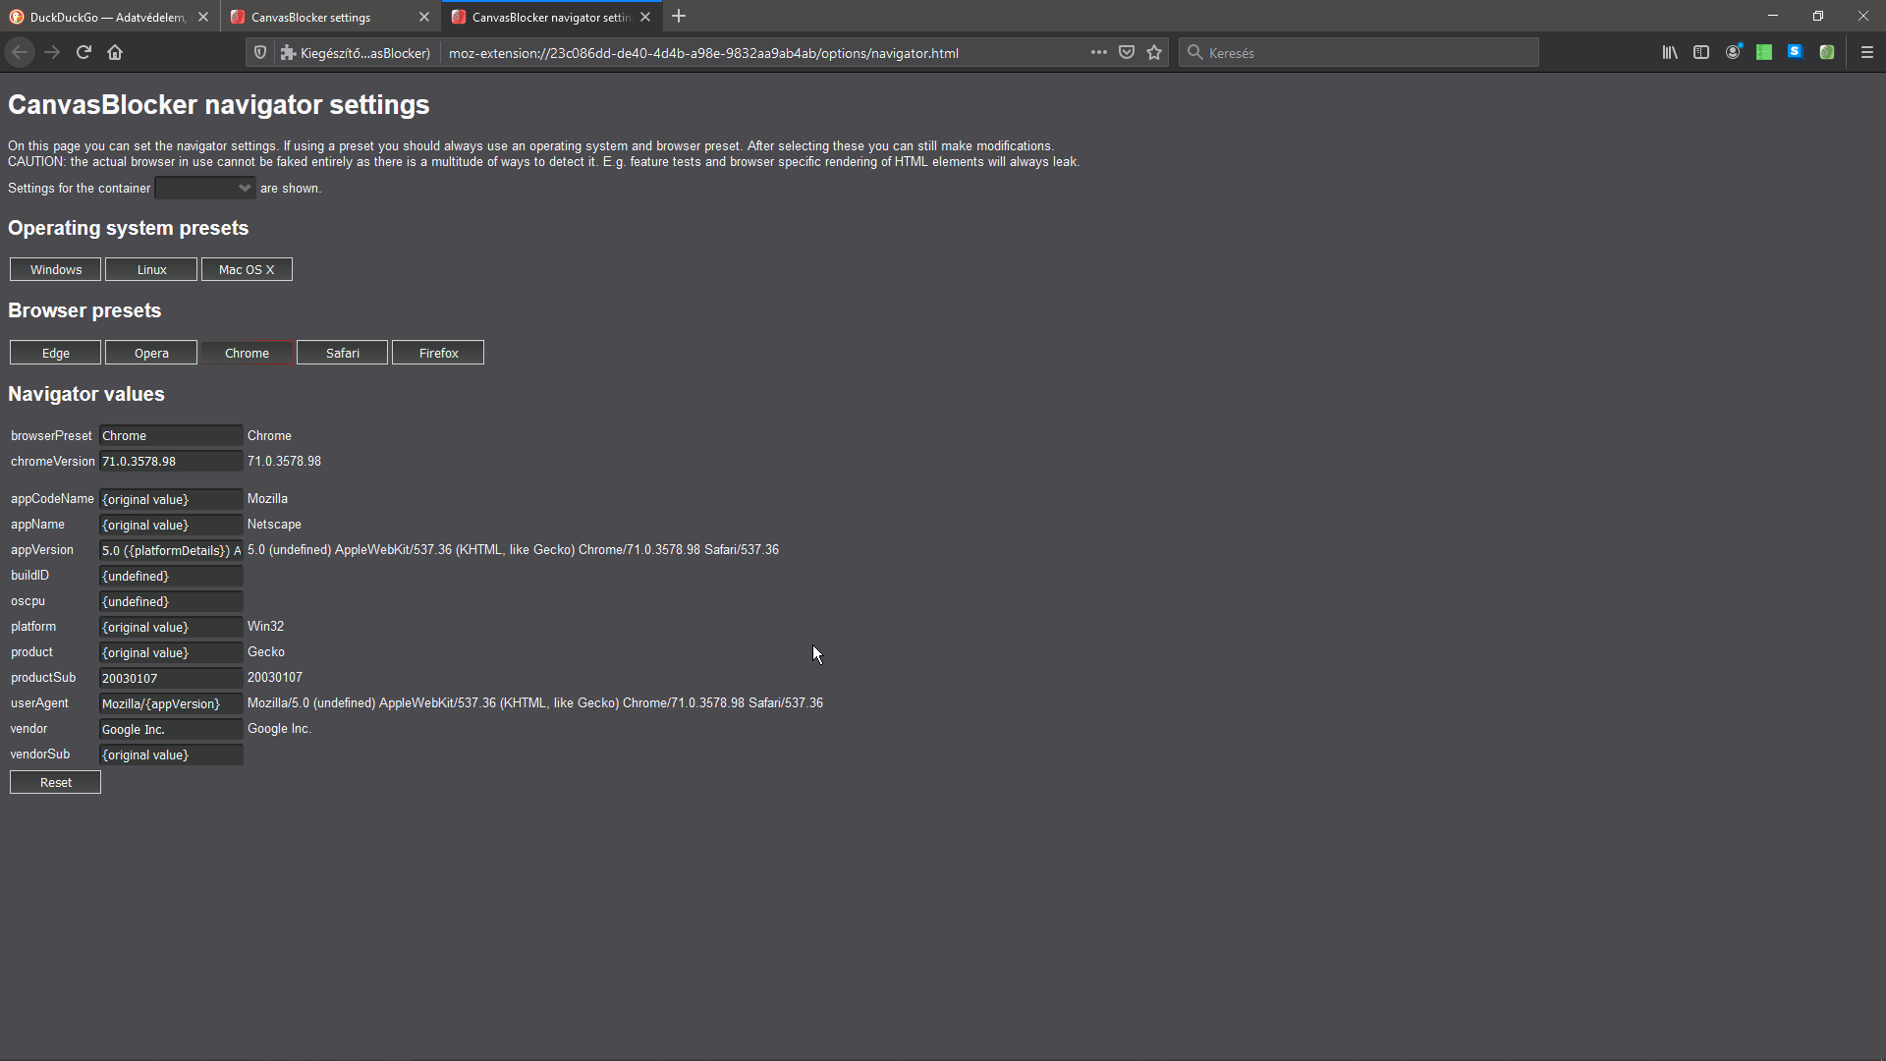Click the green grid extension icon

(x=1764, y=52)
